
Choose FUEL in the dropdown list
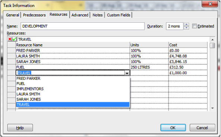(73, 84)
